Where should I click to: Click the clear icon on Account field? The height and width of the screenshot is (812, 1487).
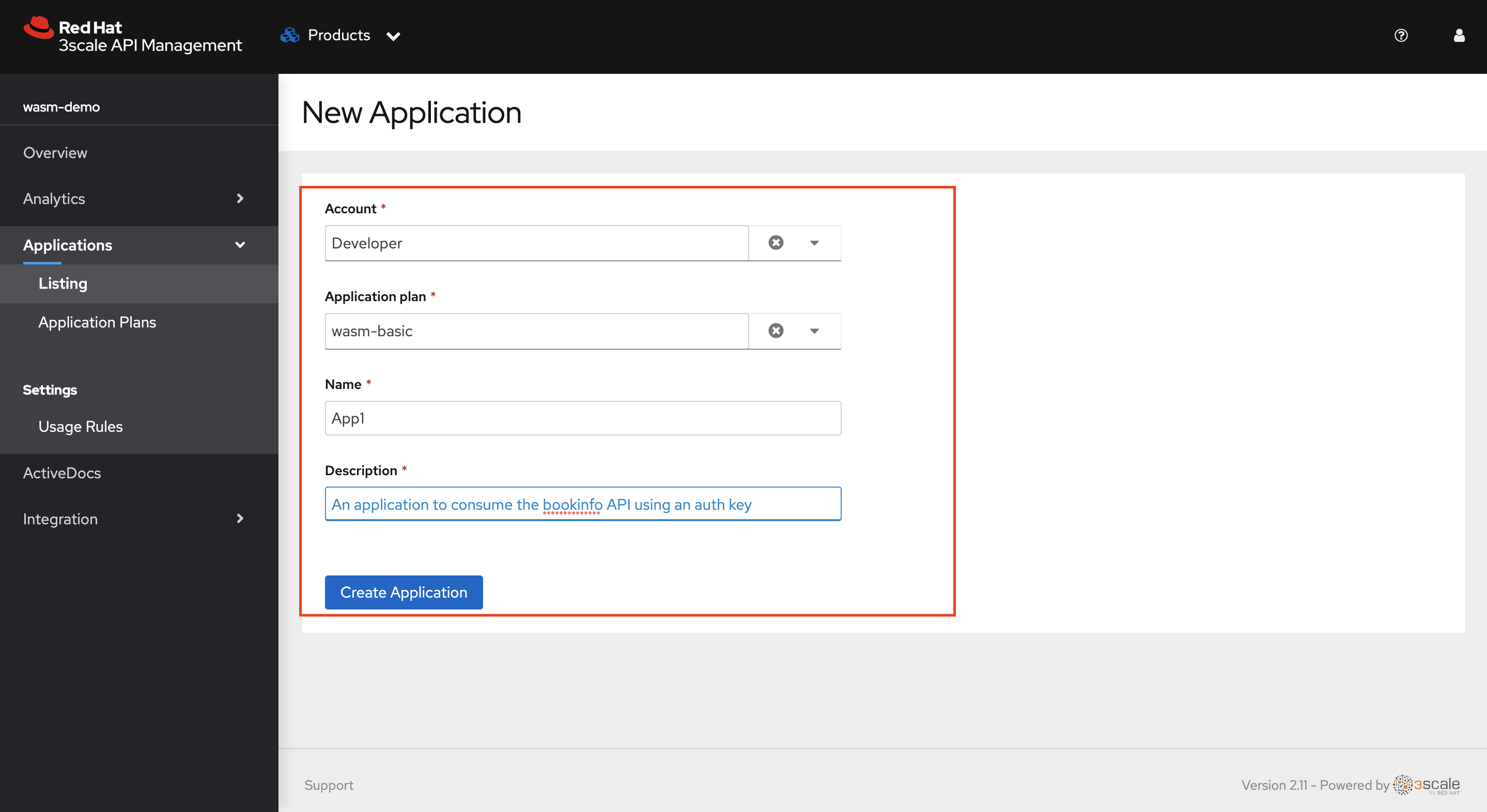[x=775, y=242]
